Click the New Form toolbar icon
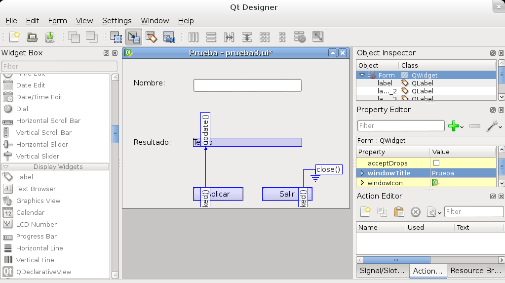The height and width of the screenshot is (283, 505). [14, 37]
